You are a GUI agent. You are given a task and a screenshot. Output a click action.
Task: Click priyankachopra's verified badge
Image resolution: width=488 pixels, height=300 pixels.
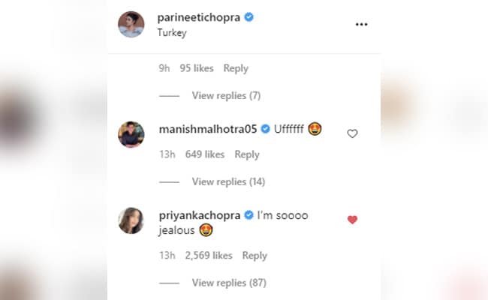tap(248, 215)
